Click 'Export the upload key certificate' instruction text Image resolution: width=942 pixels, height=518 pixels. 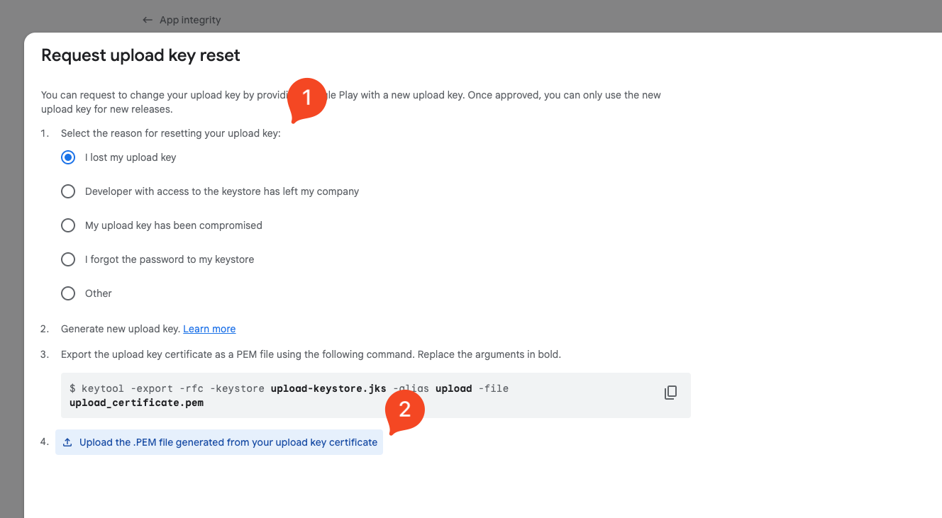pyautogui.click(x=311, y=354)
